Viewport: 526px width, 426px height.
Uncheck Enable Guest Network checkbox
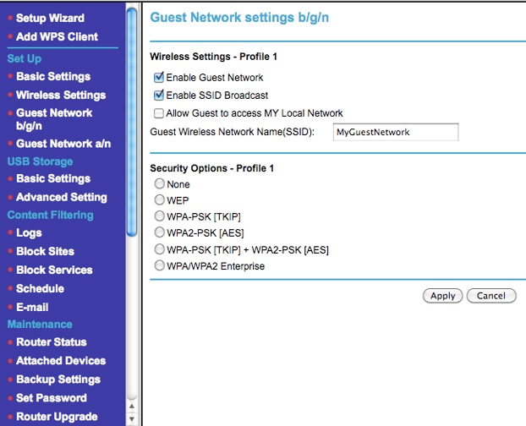pyautogui.click(x=159, y=78)
